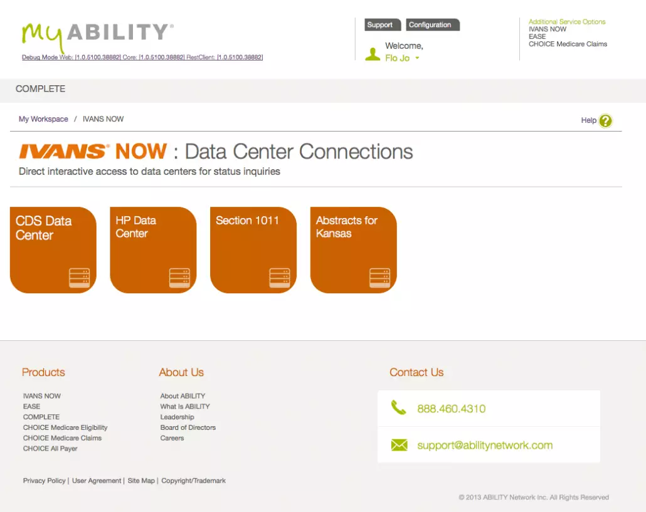This screenshot has height=512, width=646.
Task: Click the green Help question mark icon
Action: [x=605, y=121]
